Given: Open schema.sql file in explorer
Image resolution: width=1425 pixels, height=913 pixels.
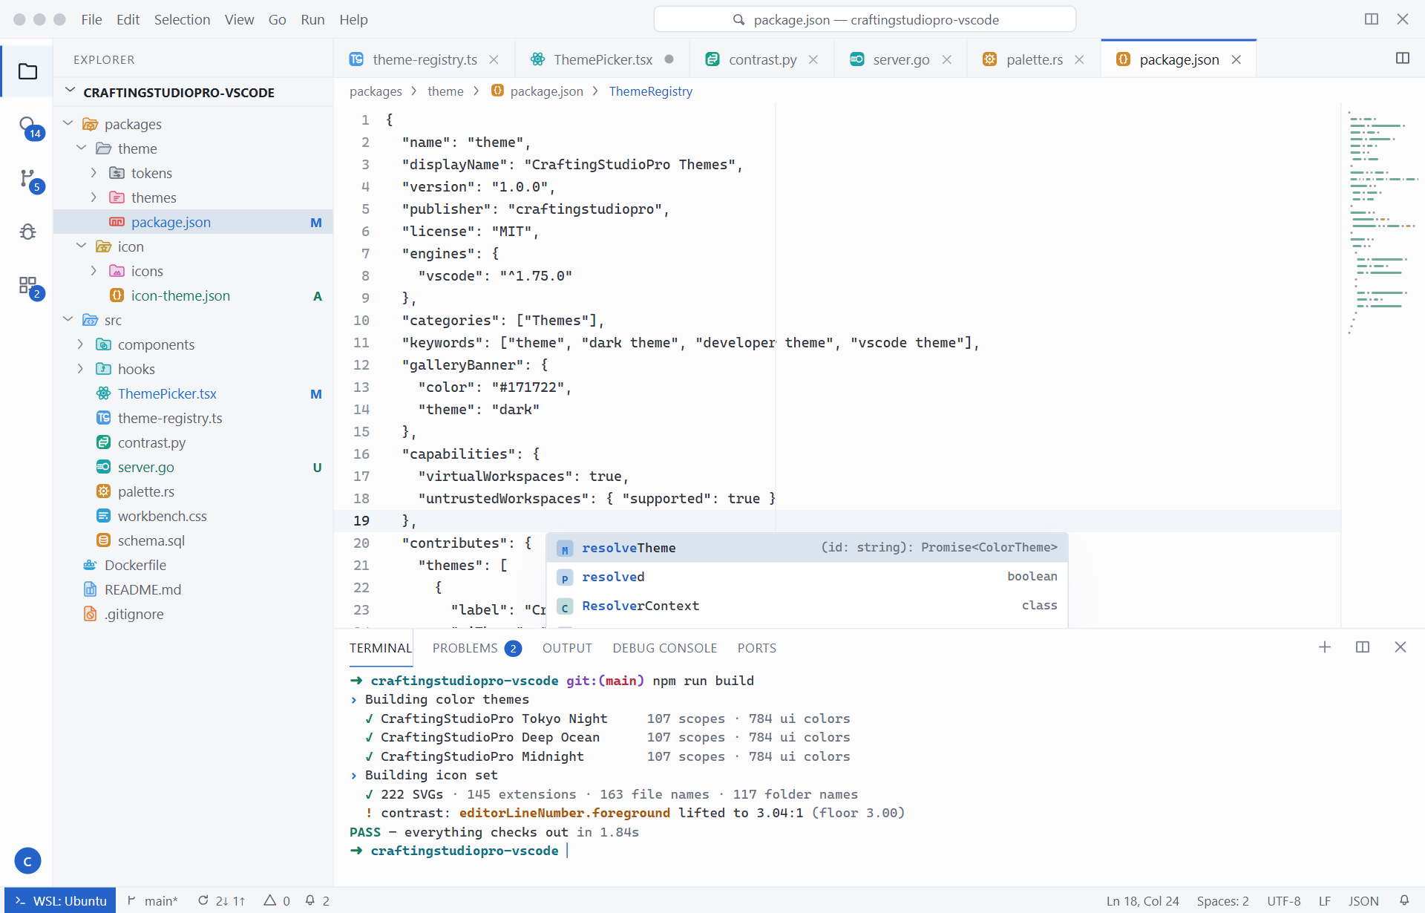Looking at the screenshot, I should pos(193,540).
